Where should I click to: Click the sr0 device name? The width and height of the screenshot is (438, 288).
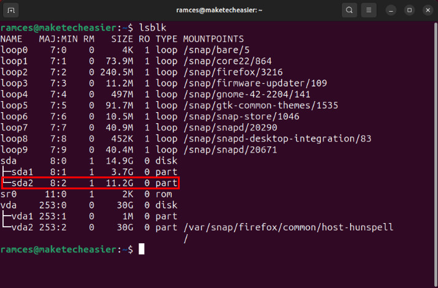point(9,194)
